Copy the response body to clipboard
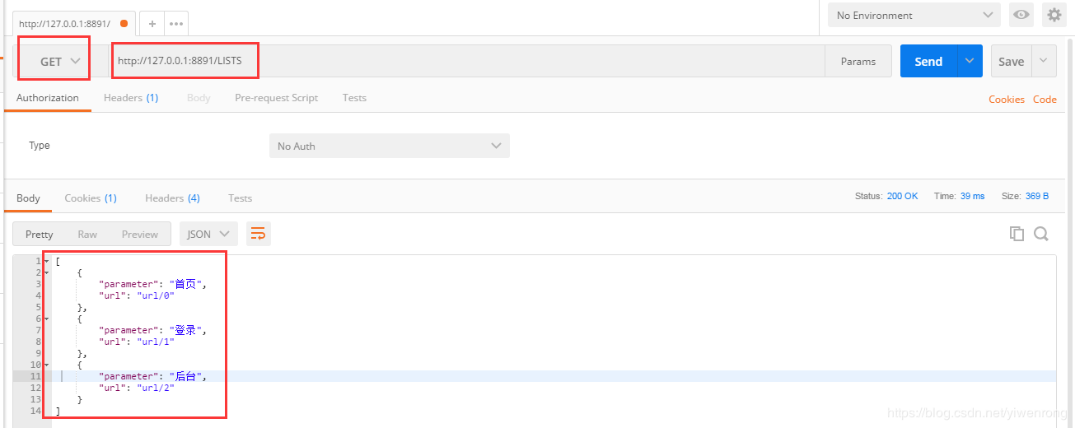The width and height of the screenshot is (1075, 428). coord(1017,234)
